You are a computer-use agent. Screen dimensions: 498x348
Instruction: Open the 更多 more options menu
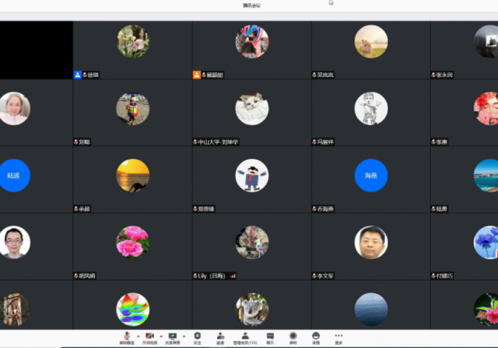click(339, 336)
